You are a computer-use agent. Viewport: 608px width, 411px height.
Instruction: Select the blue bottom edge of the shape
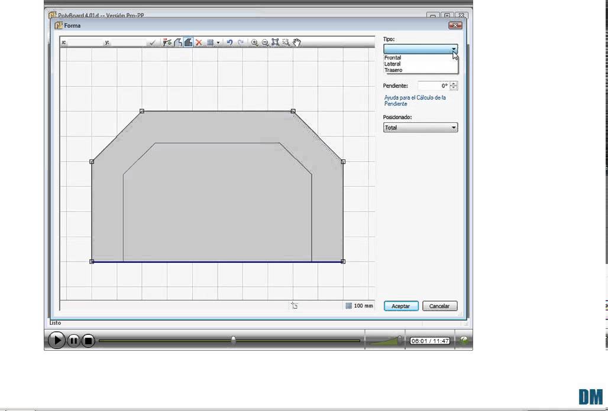pyautogui.click(x=217, y=262)
